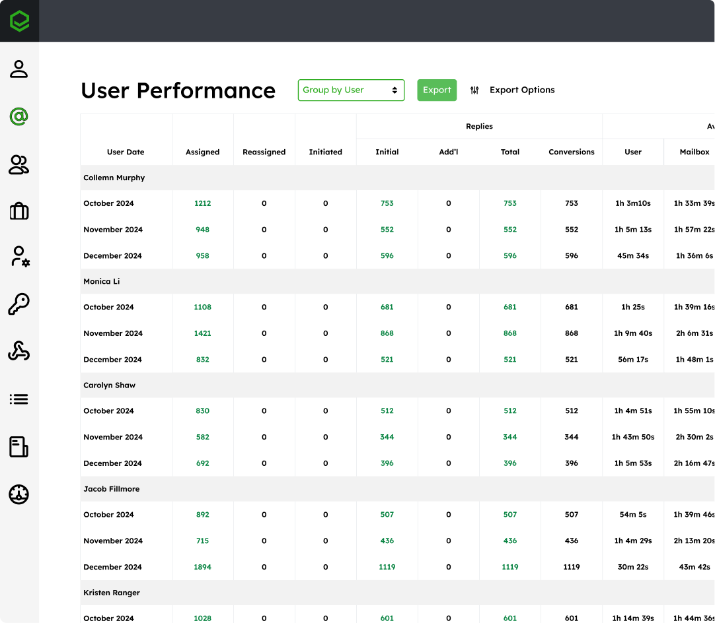This screenshot has height=623, width=715.
Task: Click the Conversions column header
Action: coord(572,152)
